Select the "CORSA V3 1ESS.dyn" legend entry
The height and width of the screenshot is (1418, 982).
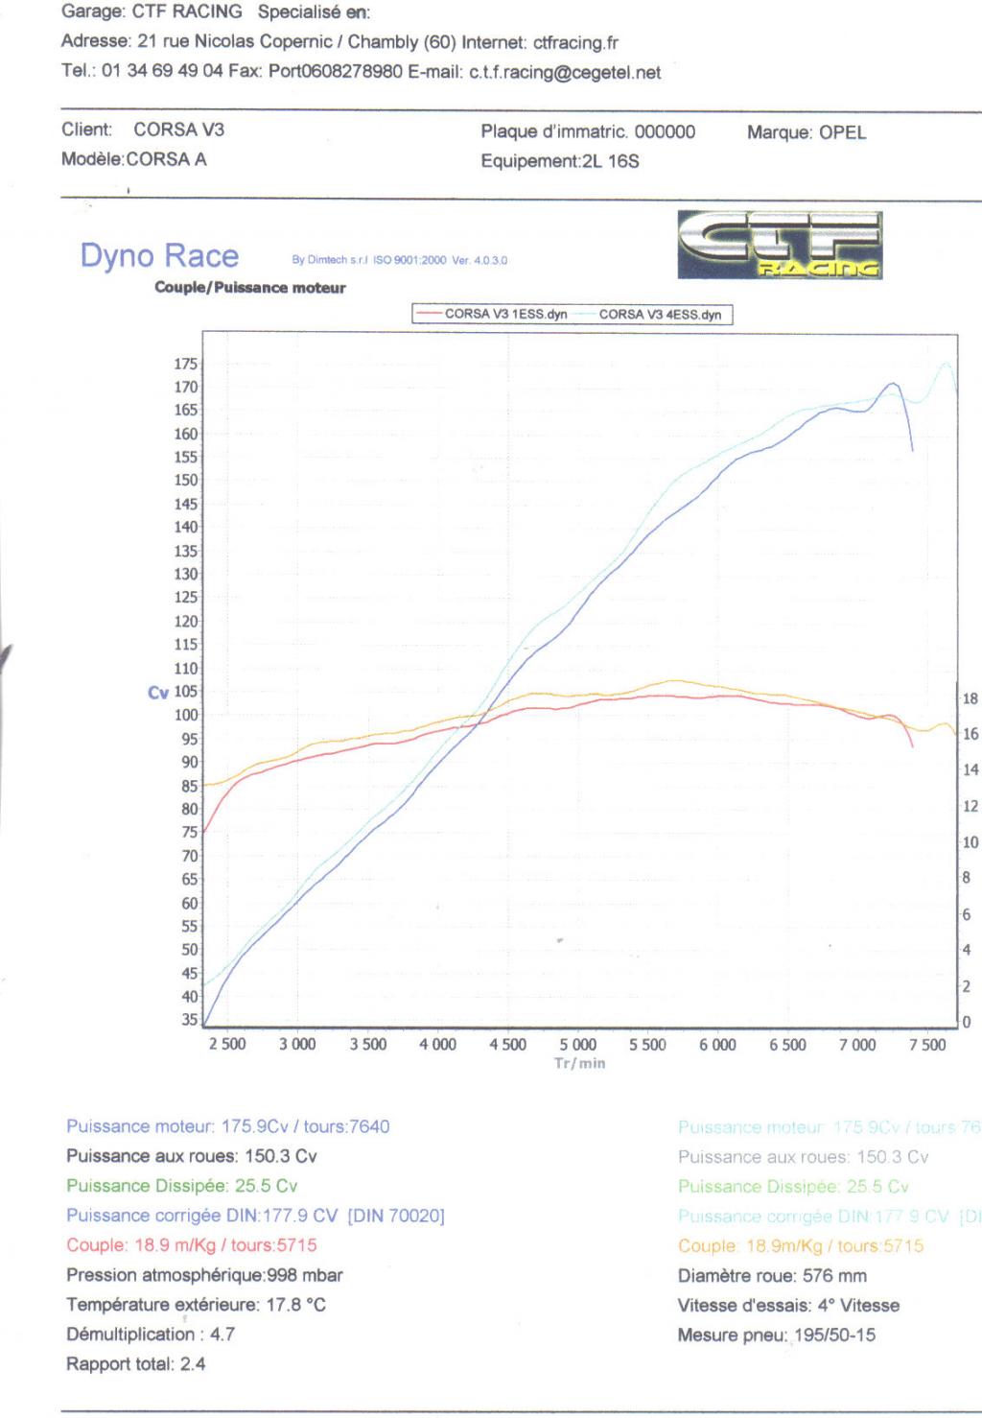click(x=491, y=314)
